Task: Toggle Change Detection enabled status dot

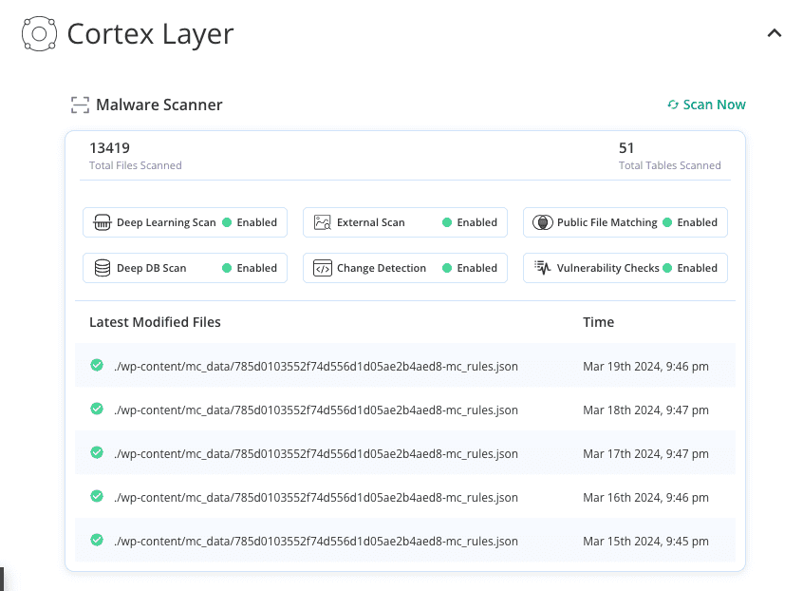Action: tap(447, 268)
